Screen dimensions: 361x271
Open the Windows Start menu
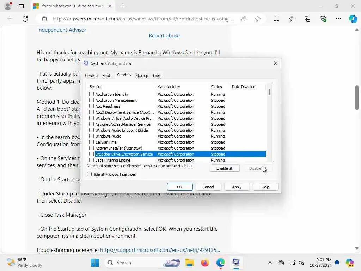95,263
